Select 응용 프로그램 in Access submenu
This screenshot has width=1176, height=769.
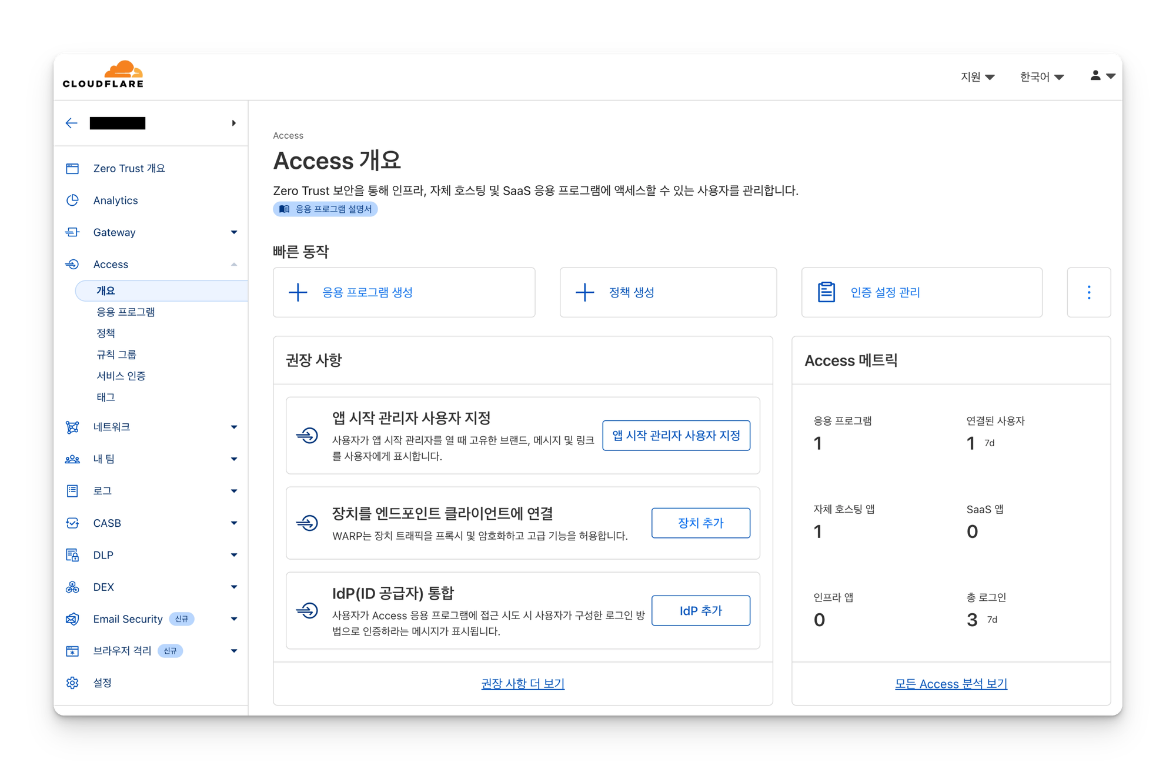[x=126, y=312]
